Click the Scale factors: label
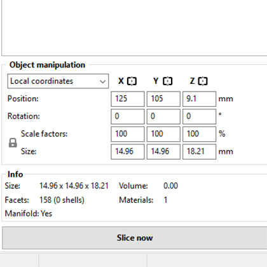The width and height of the screenshot is (267, 267). (x=44, y=133)
